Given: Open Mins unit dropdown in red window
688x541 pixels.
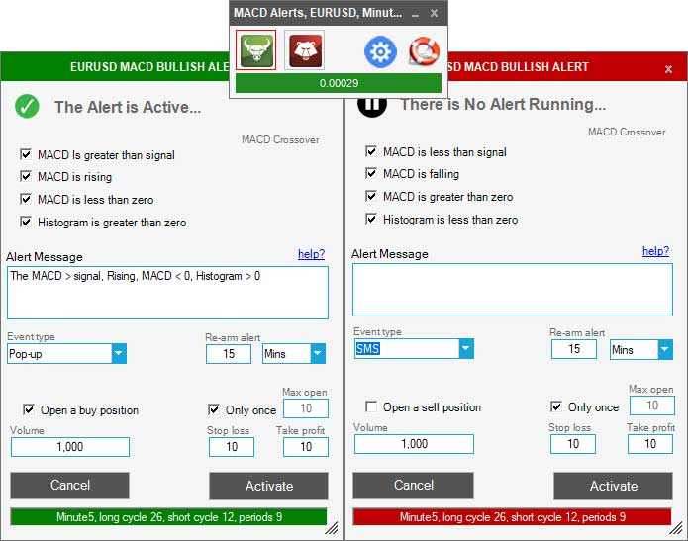Looking at the screenshot, I should pyautogui.click(x=665, y=350).
